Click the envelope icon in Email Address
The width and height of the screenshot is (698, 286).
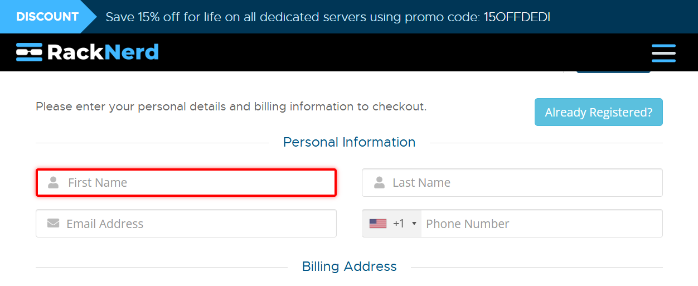click(54, 224)
